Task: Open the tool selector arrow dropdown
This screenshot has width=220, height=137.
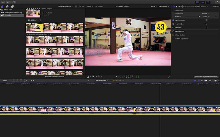Action: pyautogui.click(x=32, y=80)
